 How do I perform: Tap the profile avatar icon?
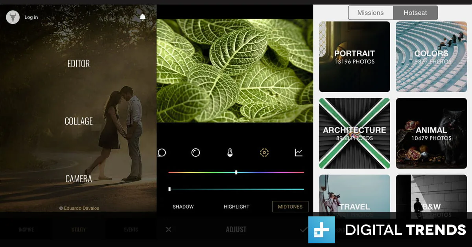(x=13, y=17)
